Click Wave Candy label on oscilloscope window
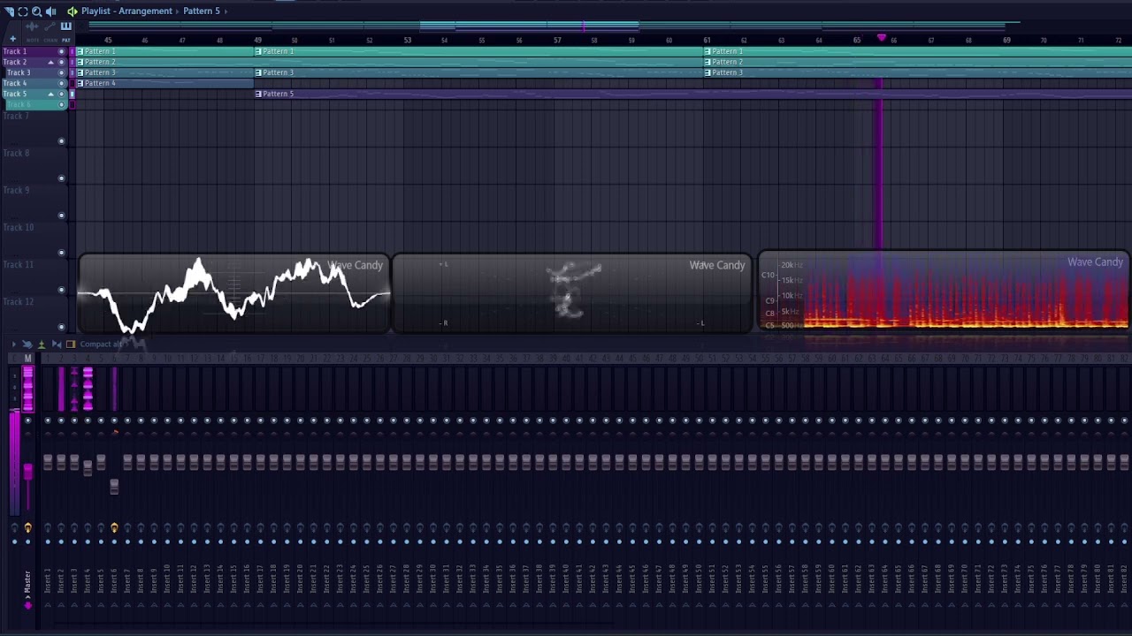 coord(356,265)
